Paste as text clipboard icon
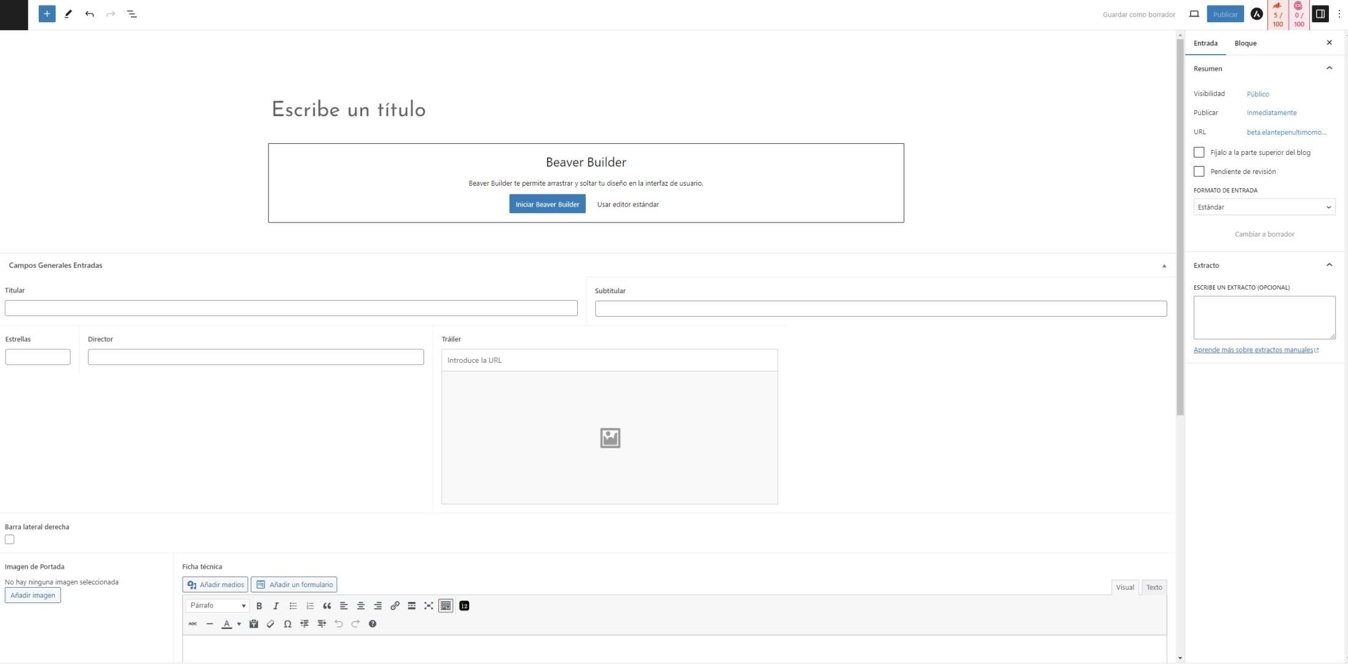The image size is (1348, 664). [x=253, y=623]
